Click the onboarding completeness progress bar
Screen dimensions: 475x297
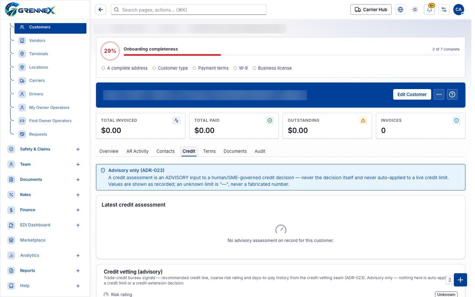[291, 55]
